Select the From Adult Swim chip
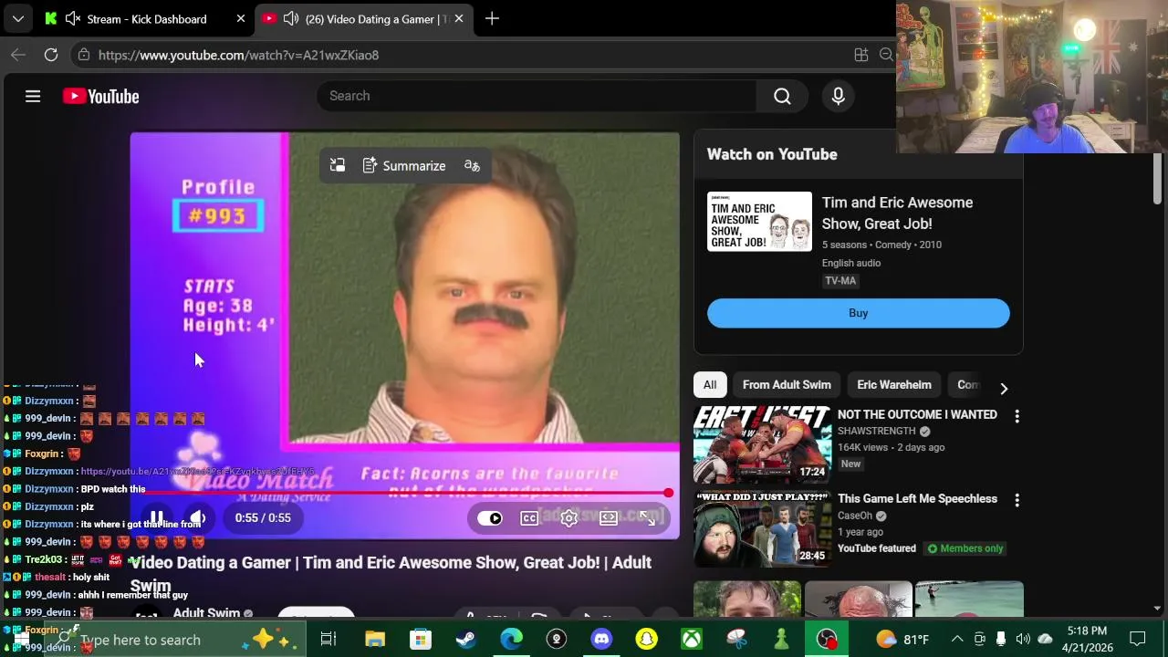This screenshot has height=657, width=1168. click(x=787, y=385)
